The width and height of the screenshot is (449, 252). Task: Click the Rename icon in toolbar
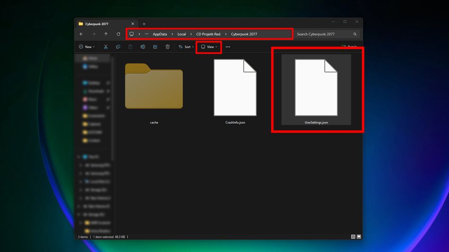click(x=143, y=47)
